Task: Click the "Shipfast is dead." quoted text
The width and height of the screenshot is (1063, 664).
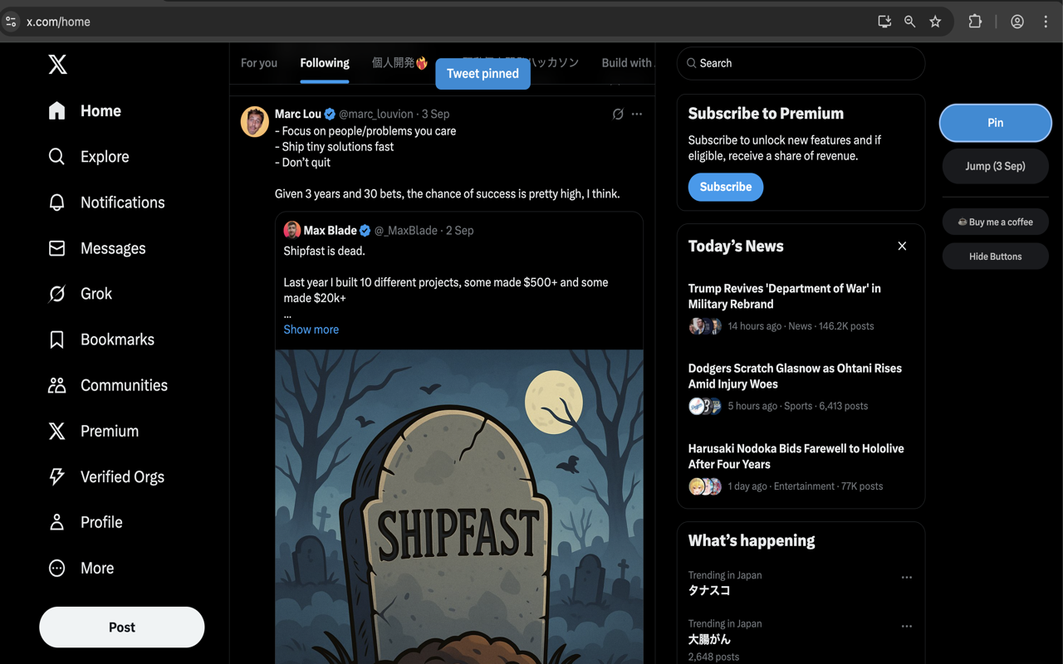Action: [324, 251]
